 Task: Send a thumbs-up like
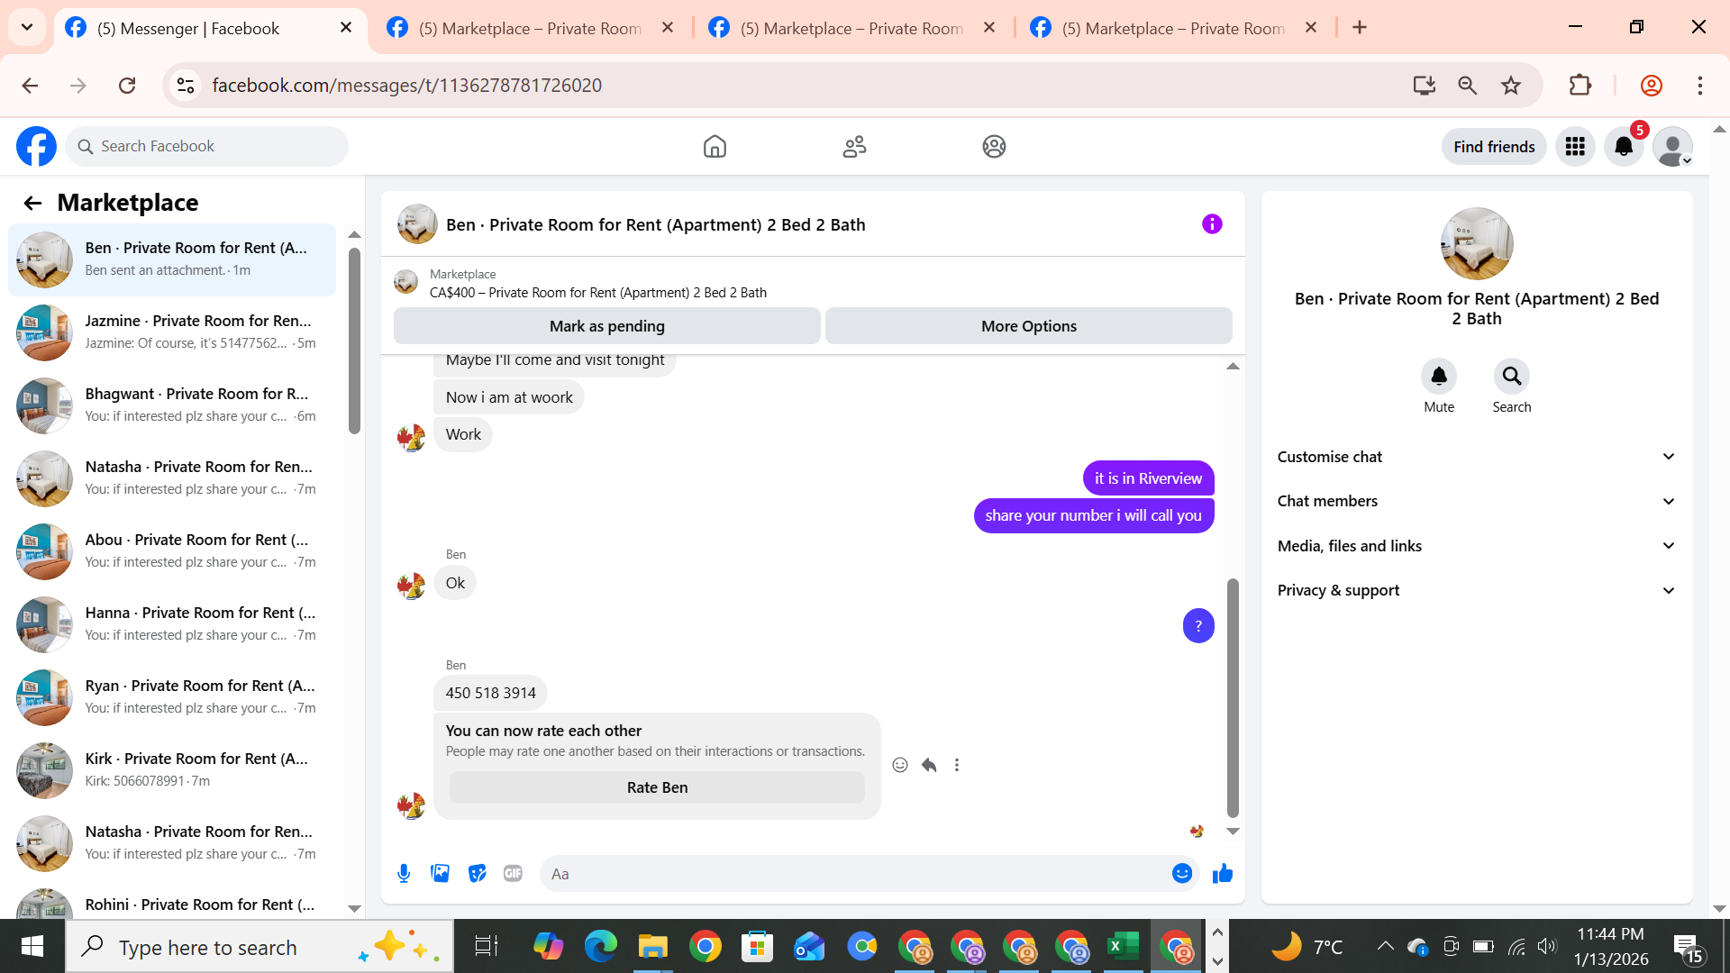1222,873
